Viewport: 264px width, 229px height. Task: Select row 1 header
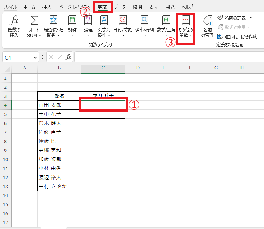pyautogui.click(x=5, y=78)
